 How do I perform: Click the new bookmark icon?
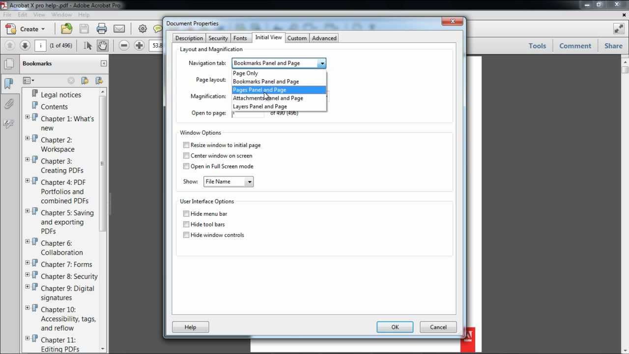(x=85, y=81)
